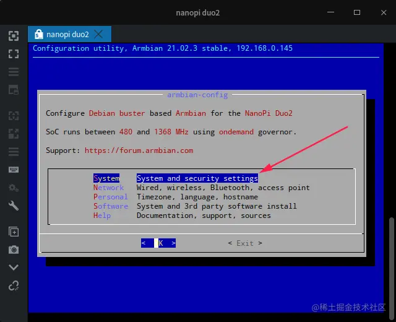Click the dimmed expand-tiles icon in sidebar
Image resolution: width=396 pixels, height=322 pixels.
point(14,134)
